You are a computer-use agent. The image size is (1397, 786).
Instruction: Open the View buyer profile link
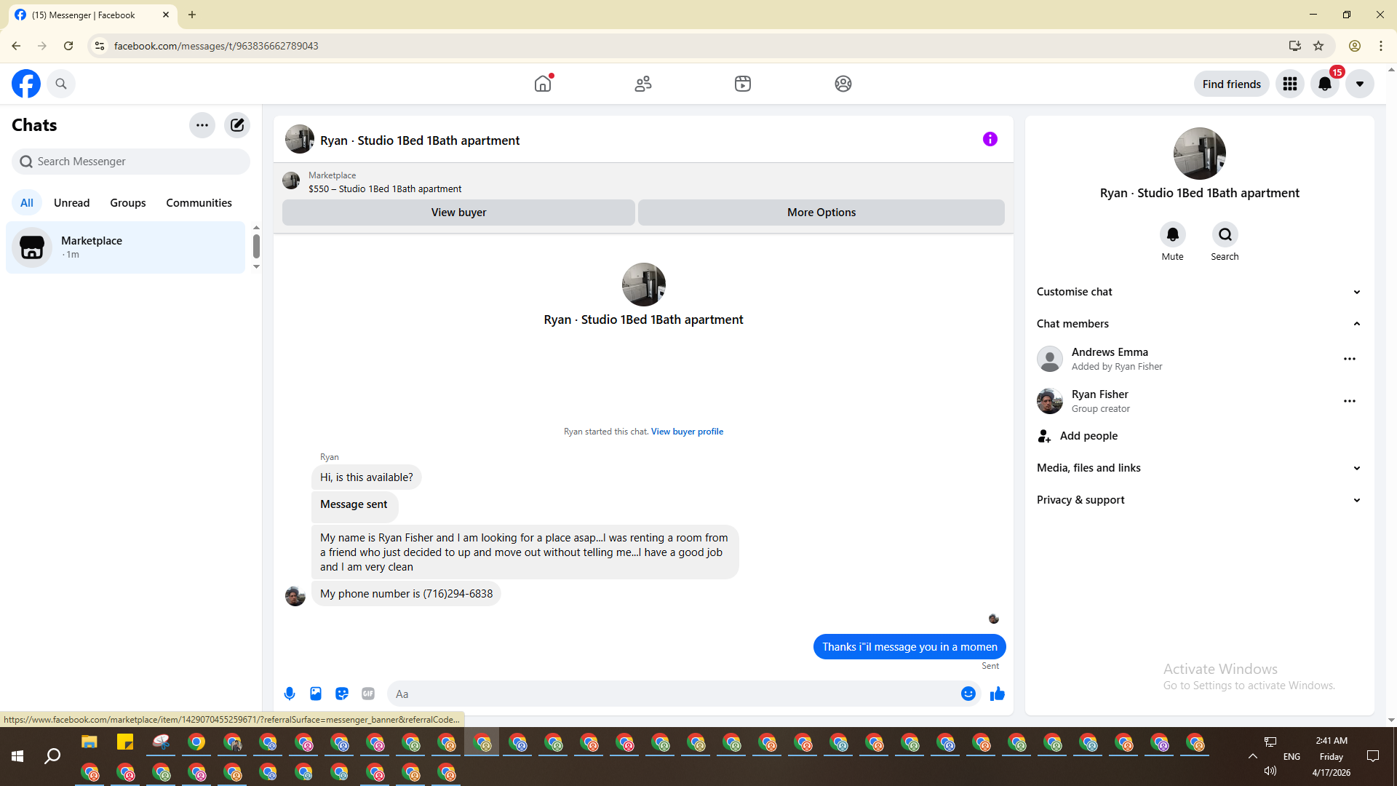687,432
